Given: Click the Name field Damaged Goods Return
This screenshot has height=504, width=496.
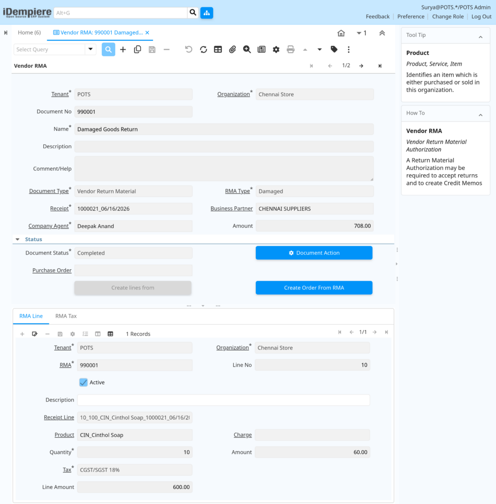Looking at the screenshot, I should click(x=224, y=129).
